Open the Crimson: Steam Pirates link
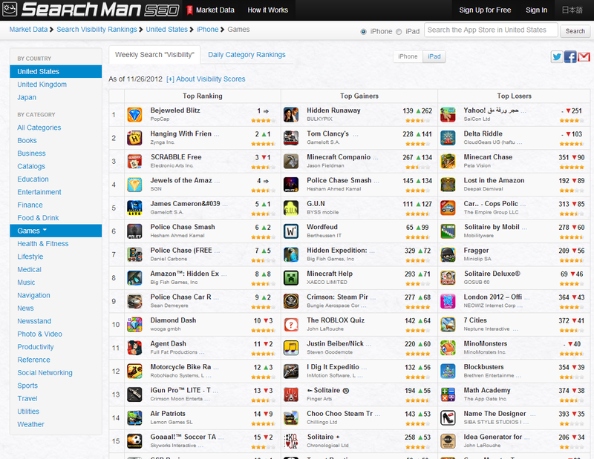The height and width of the screenshot is (459, 594). [338, 297]
